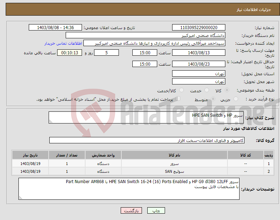Click the response deadline date 1403/08/13
Image resolution: width=280 pixels, height=220 pixels.
pos(199,53)
